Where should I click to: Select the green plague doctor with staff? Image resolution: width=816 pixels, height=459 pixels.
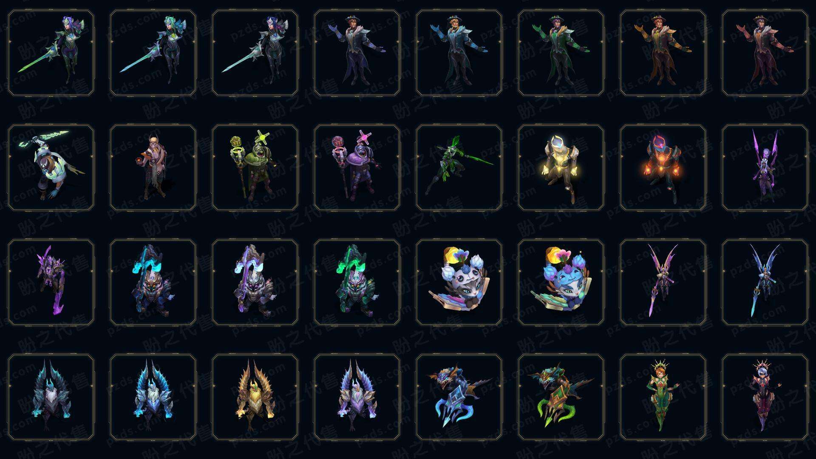(x=255, y=168)
